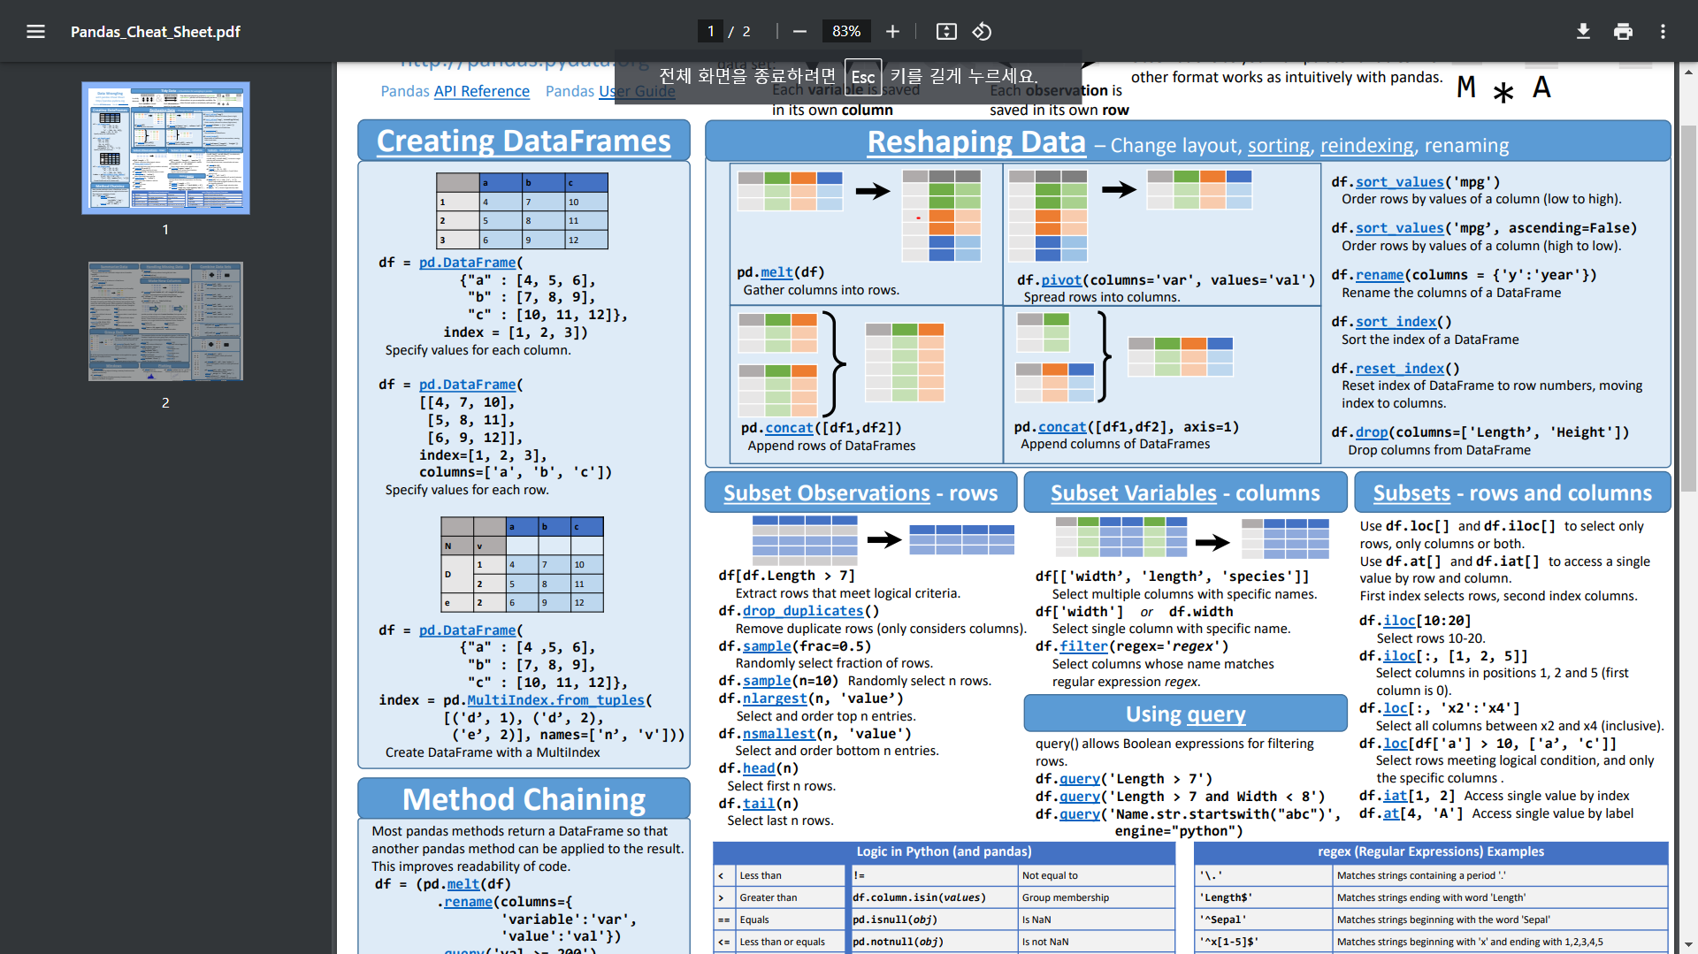
Task: Select page 2 thumbnail
Action: coord(165,321)
